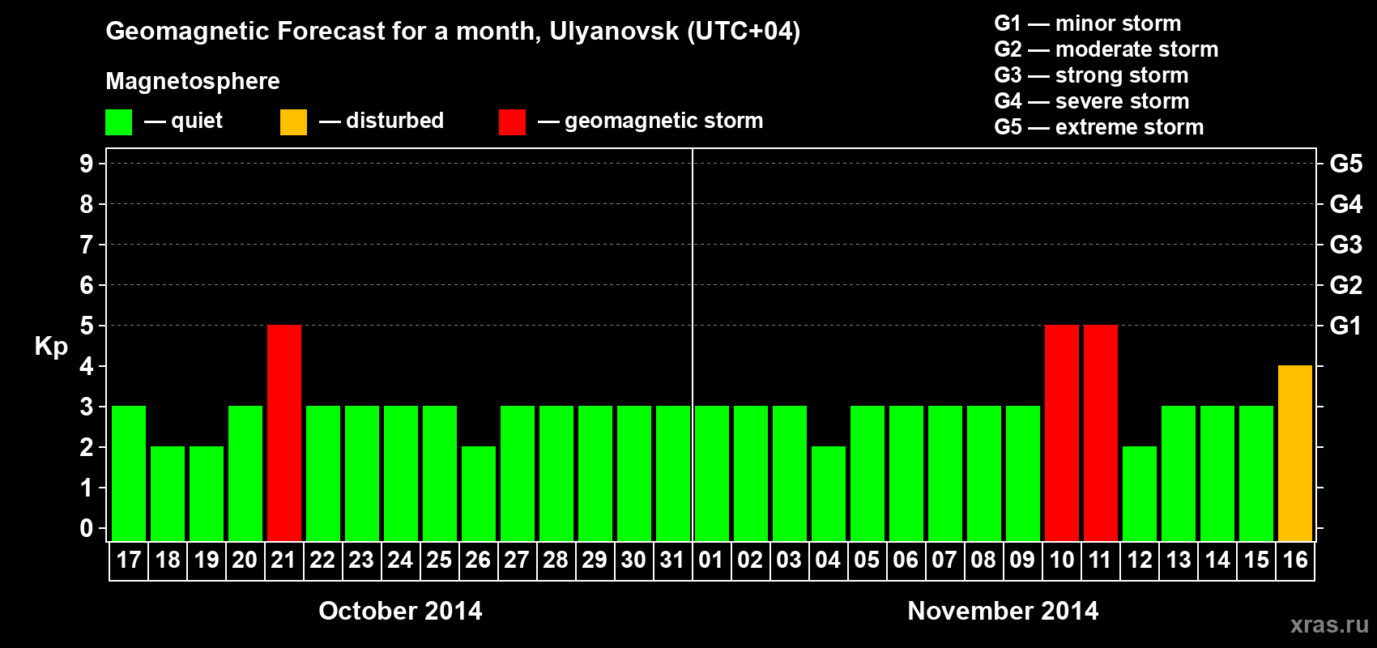This screenshot has width=1377, height=648.
Task: Select the red bar for October 21
Action: tap(284, 433)
